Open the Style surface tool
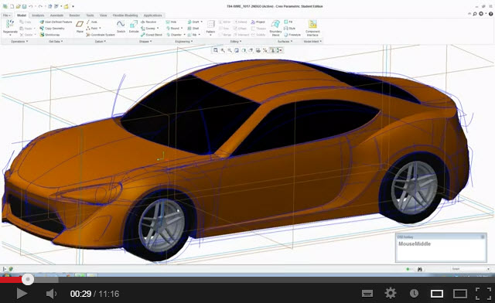 tap(289, 29)
